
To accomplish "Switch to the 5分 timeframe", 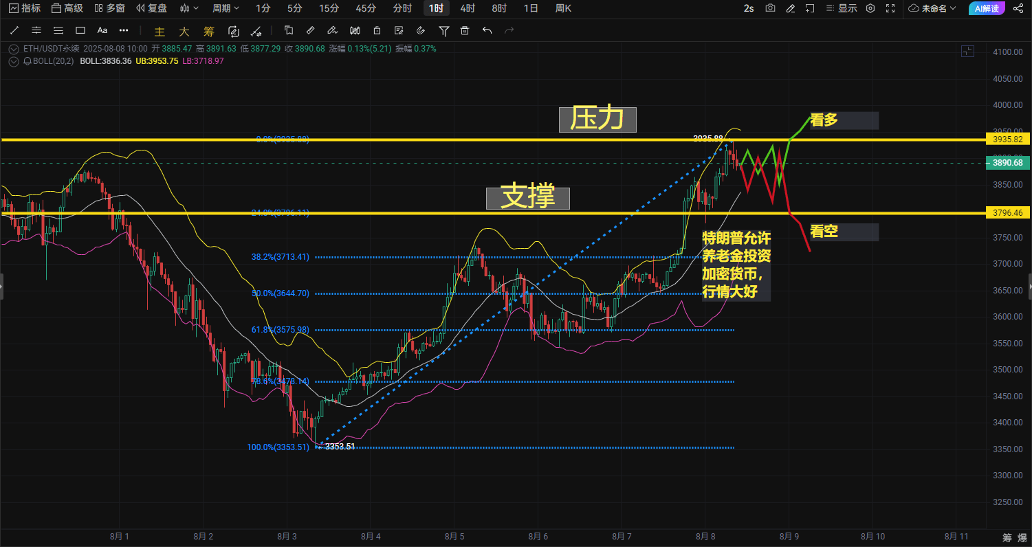I will pyautogui.click(x=294, y=8).
